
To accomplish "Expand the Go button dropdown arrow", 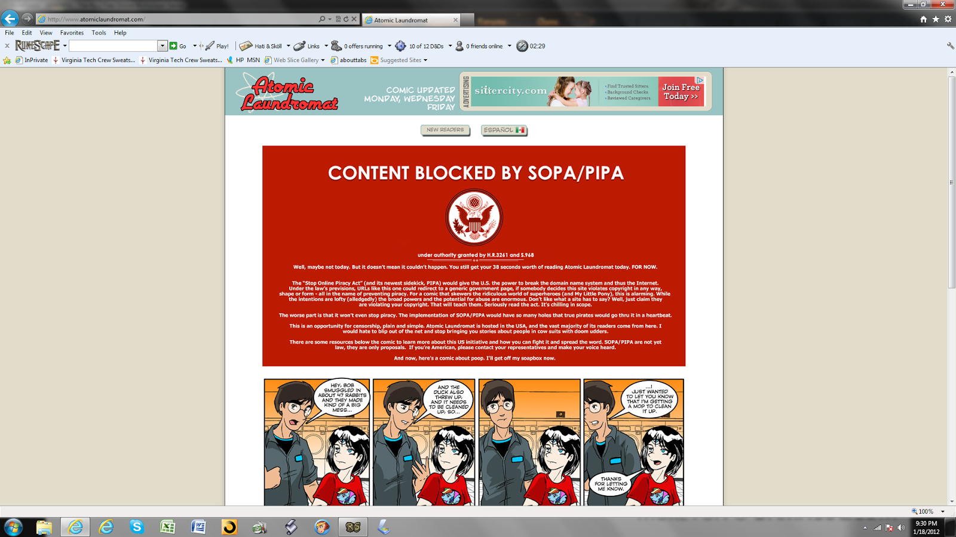I will tap(195, 46).
